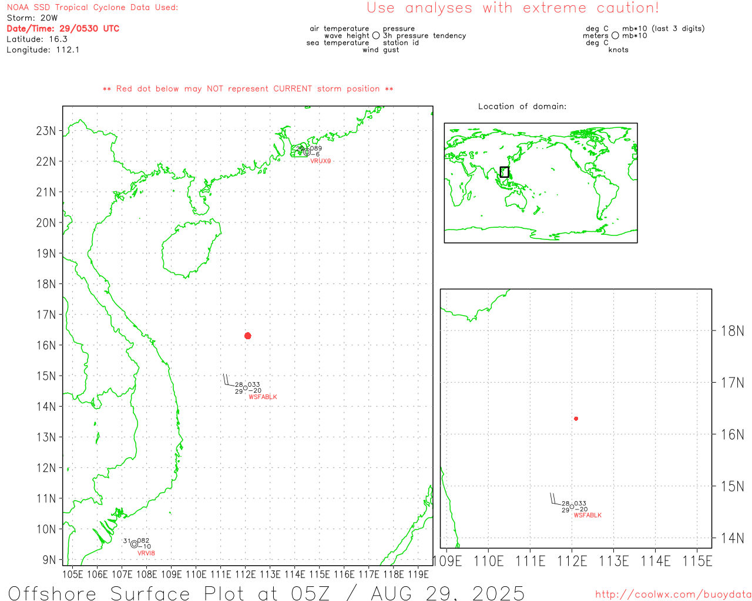The image size is (752, 601).
Task: Click Hainan island outline on main map
Action: tap(191, 249)
